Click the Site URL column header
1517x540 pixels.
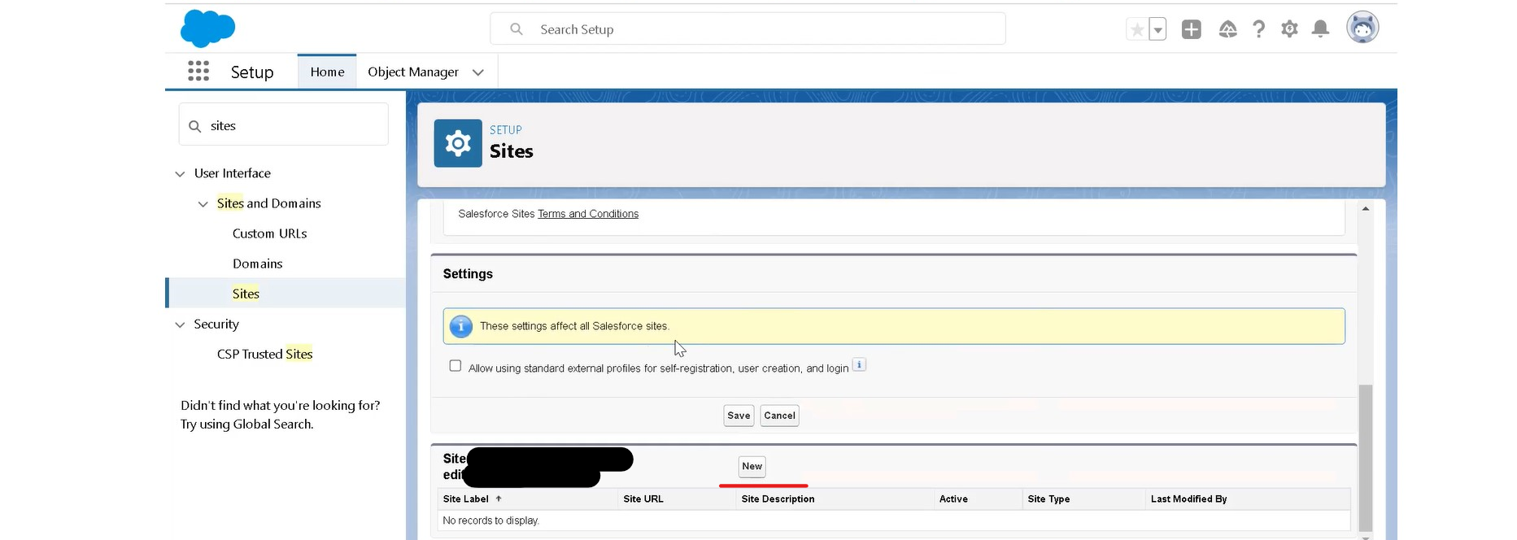[643, 499]
